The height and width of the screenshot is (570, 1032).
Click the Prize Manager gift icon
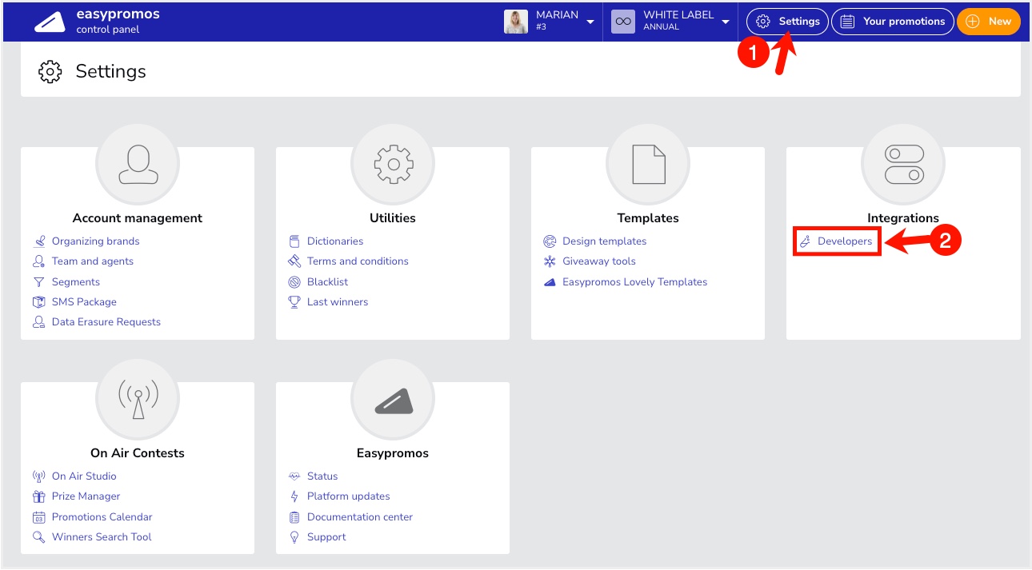point(38,496)
